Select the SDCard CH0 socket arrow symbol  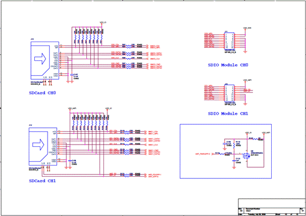40,59
